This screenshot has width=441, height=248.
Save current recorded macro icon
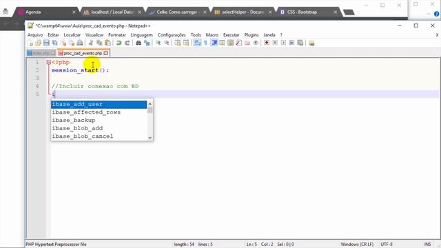click(x=300, y=43)
